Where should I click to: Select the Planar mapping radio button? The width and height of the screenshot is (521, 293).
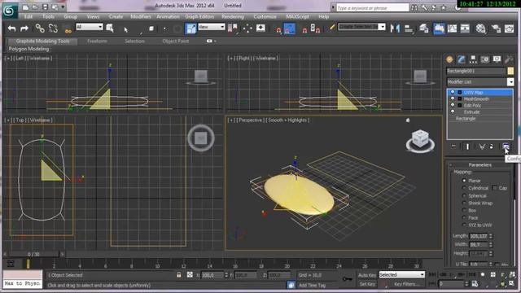(464, 181)
